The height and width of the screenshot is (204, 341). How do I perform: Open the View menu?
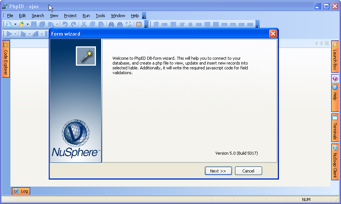54,16
